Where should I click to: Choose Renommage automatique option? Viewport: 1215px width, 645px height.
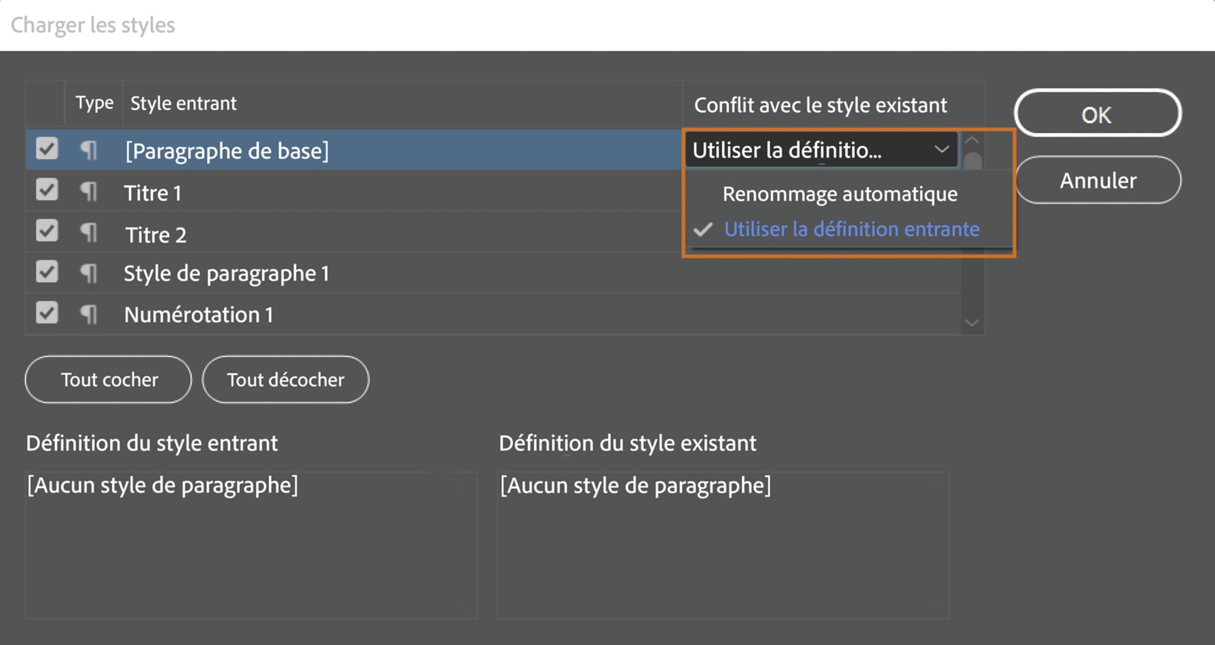point(840,194)
